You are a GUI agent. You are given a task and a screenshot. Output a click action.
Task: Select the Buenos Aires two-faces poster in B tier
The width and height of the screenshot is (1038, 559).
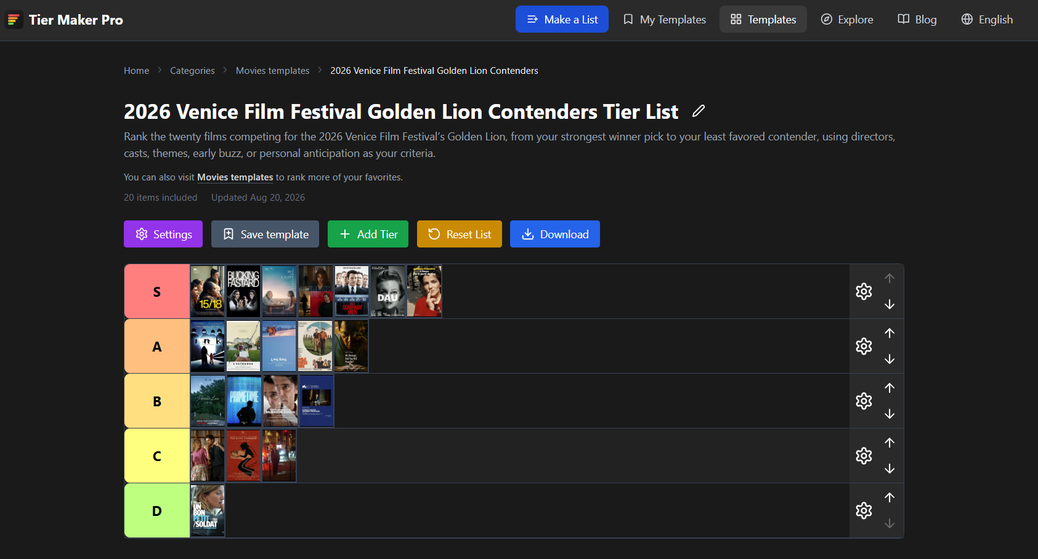click(280, 401)
